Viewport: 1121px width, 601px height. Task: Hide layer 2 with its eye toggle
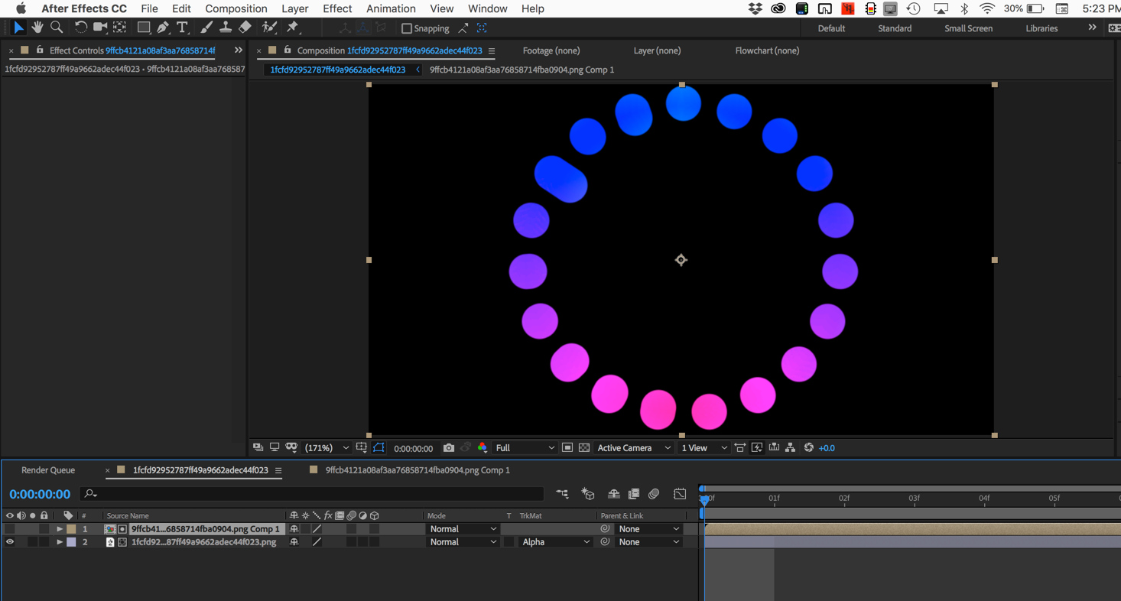(10, 542)
